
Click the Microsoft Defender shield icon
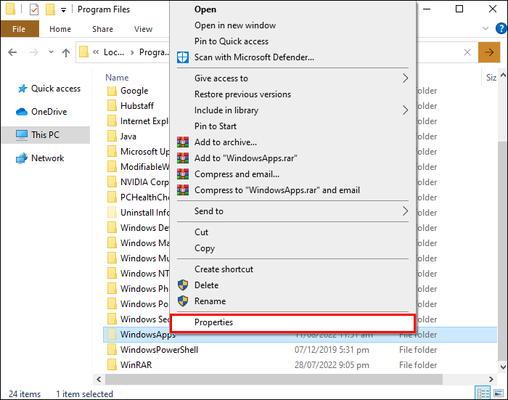[183, 57]
